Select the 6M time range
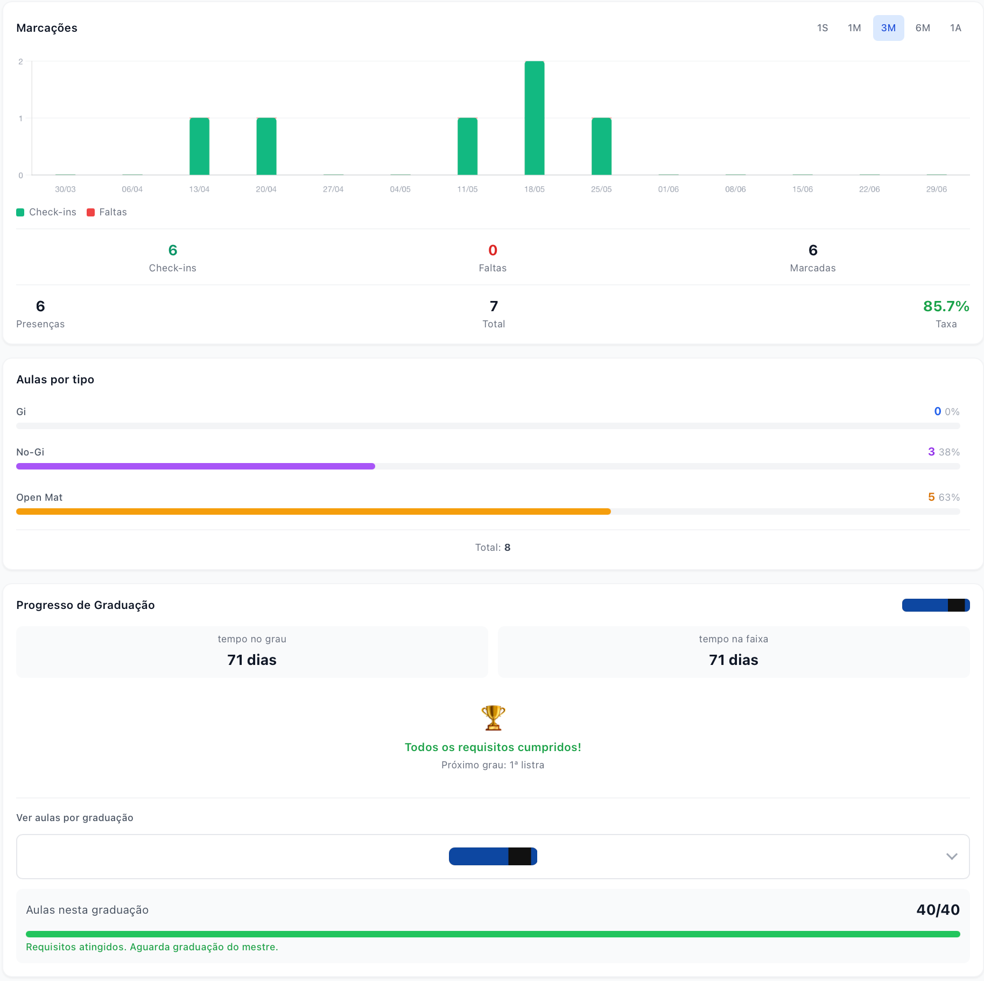 (923, 28)
